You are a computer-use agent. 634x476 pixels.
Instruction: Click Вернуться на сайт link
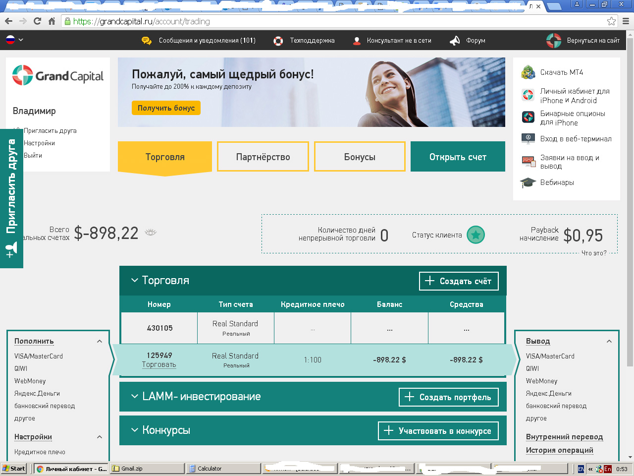click(593, 41)
